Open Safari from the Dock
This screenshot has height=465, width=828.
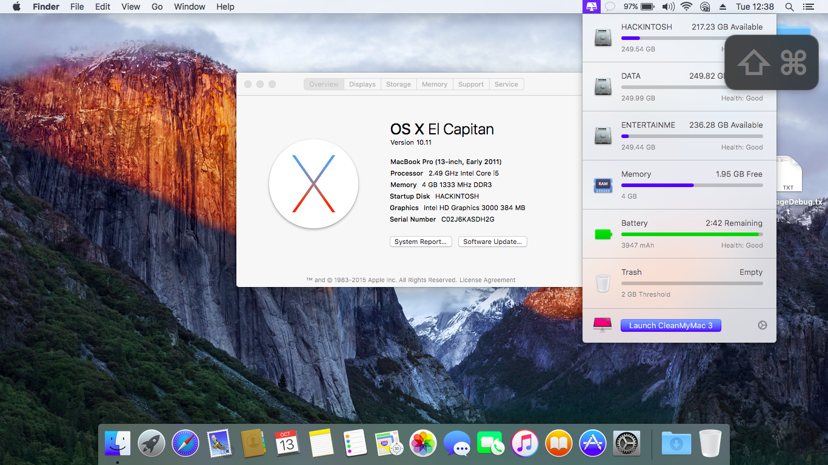(185, 443)
